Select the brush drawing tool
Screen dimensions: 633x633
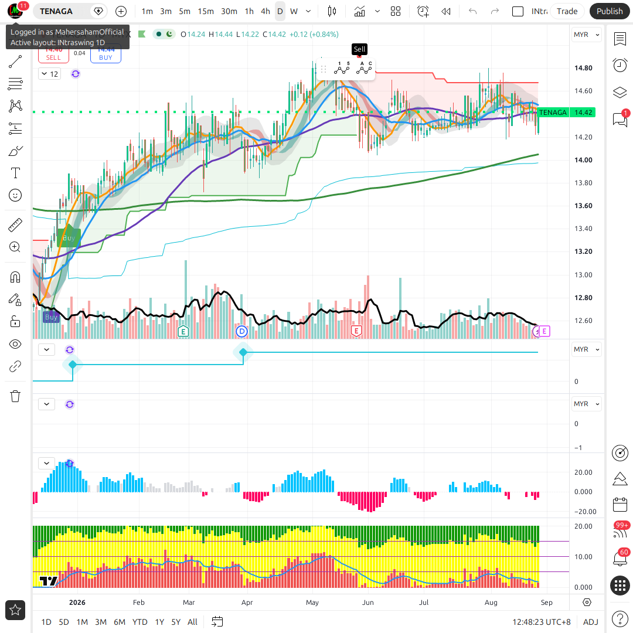[15, 151]
